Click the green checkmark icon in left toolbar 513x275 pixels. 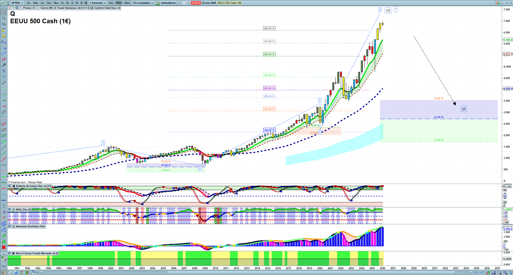click(x=4, y=235)
